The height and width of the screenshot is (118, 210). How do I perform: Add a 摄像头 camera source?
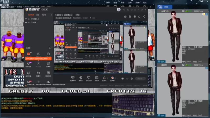pos(81,79)
